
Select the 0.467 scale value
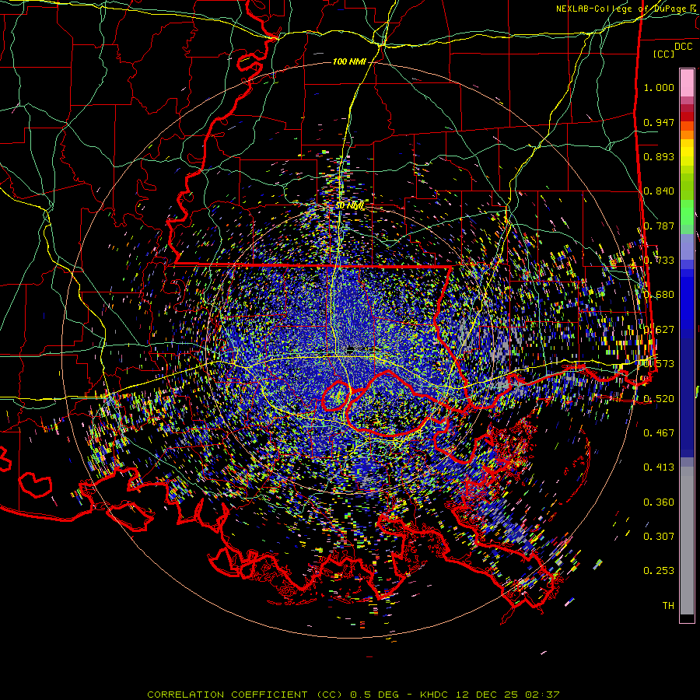click(x=659, y=433)
